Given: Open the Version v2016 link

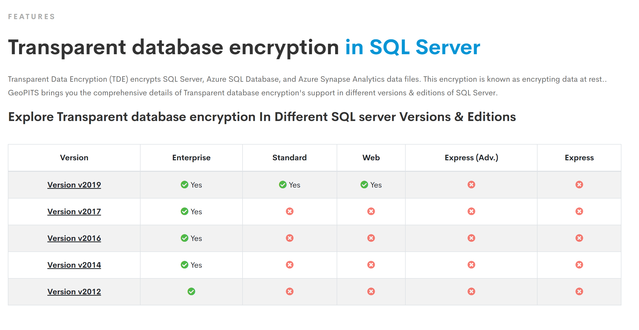Looking at the screenshot, I should click(74, 238).
